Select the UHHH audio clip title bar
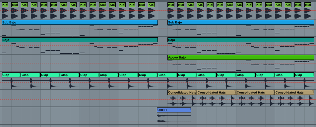This screenshot has height=127, width=316. click(x=174, y=110)
